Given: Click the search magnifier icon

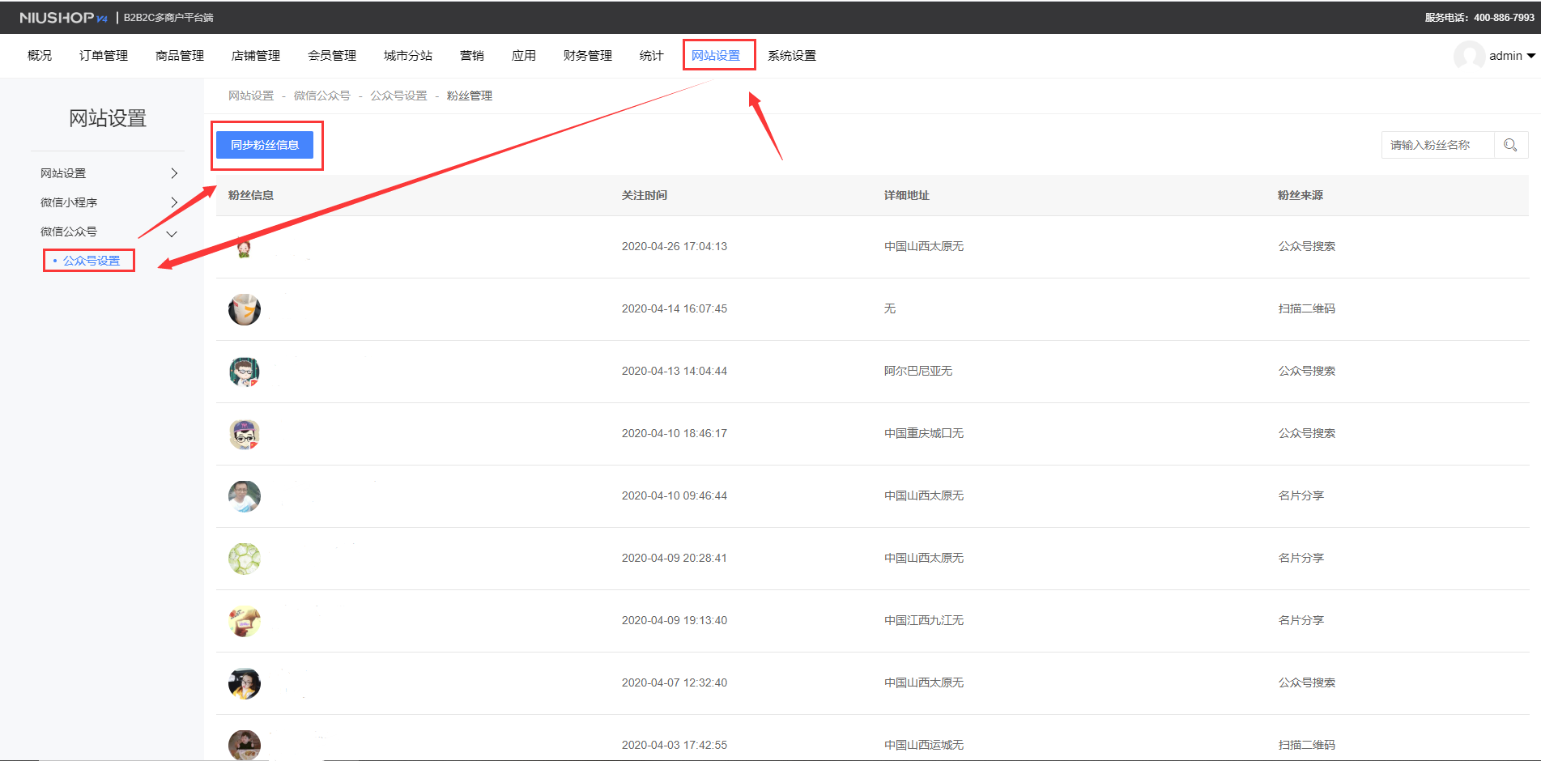Looking at the screenshot, I should point(1510,145).
